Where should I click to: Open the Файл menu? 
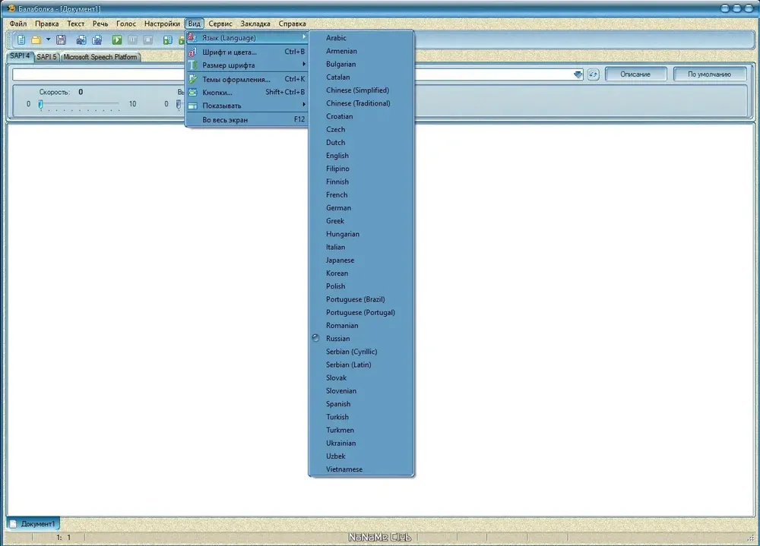(x=18, y=24)
